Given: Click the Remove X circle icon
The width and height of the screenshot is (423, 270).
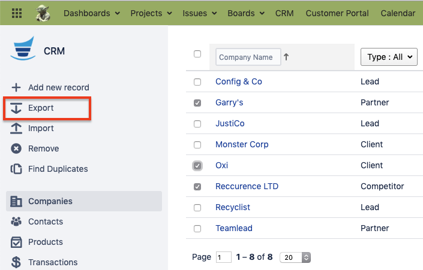Looking at the screenshot, I should [x=16, y=148].
